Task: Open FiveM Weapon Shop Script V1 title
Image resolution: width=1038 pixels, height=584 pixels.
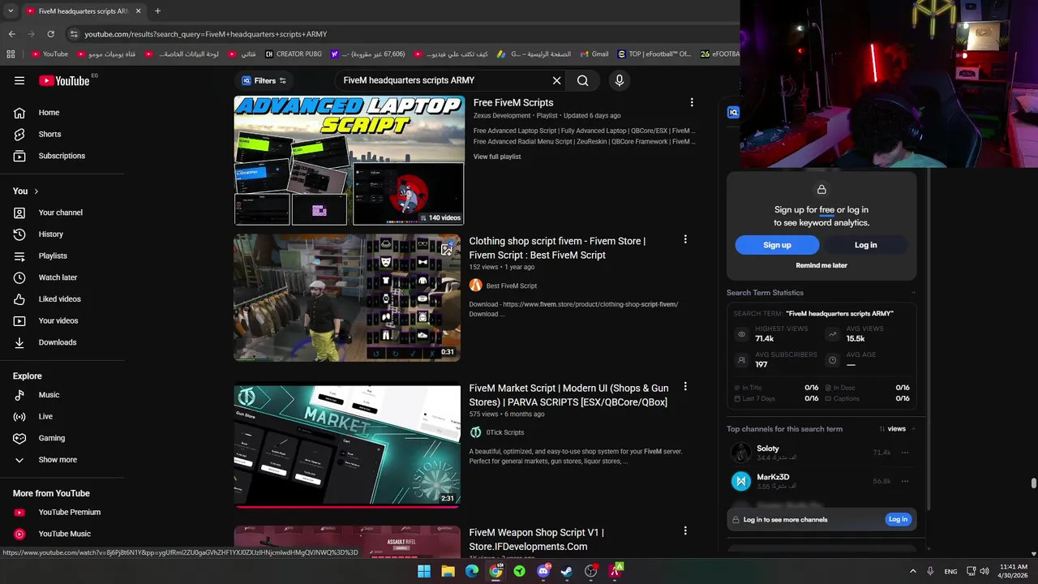Action: coord(536,539)
